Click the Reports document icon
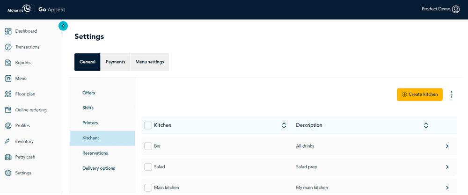 [x=8, y=63]
